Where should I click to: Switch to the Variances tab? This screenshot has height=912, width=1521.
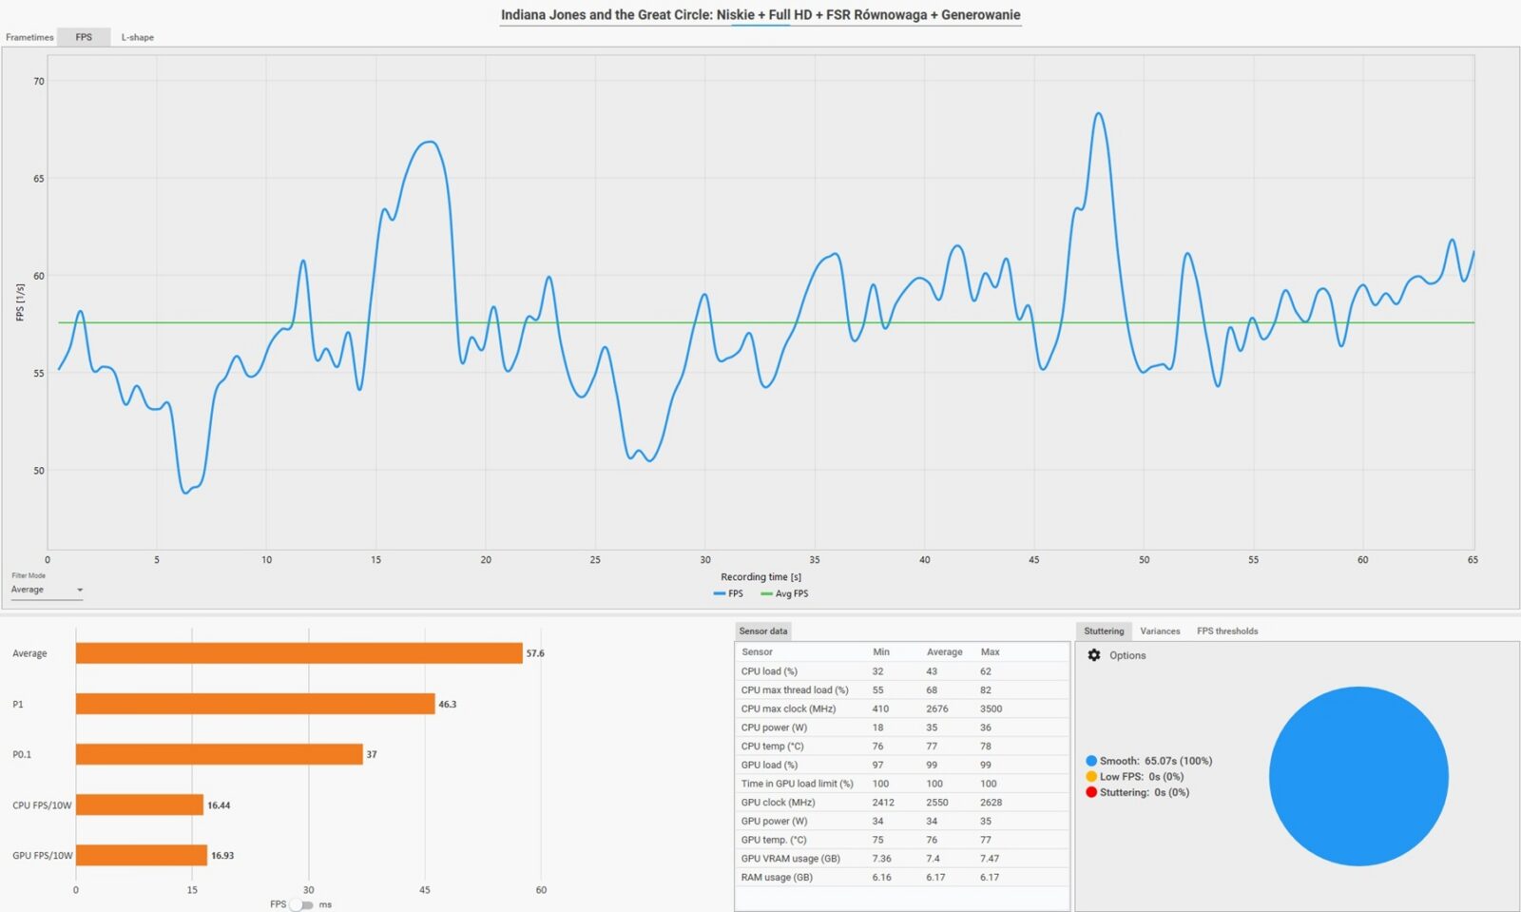[1160, 631]
